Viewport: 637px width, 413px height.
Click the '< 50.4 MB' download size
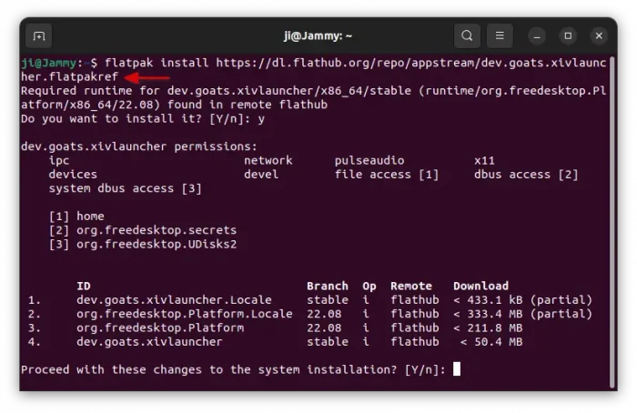494,341
